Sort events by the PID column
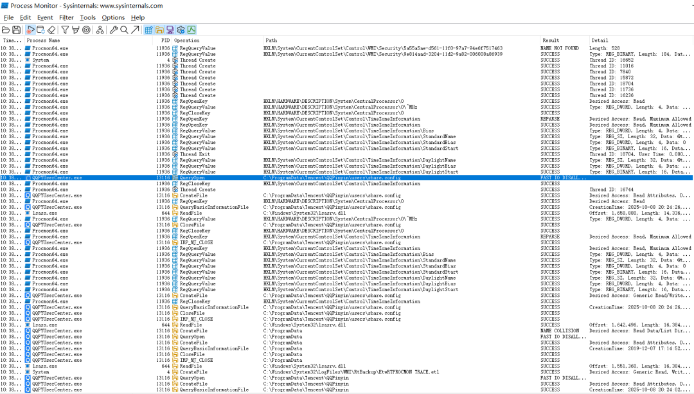 tap(165, 39)
